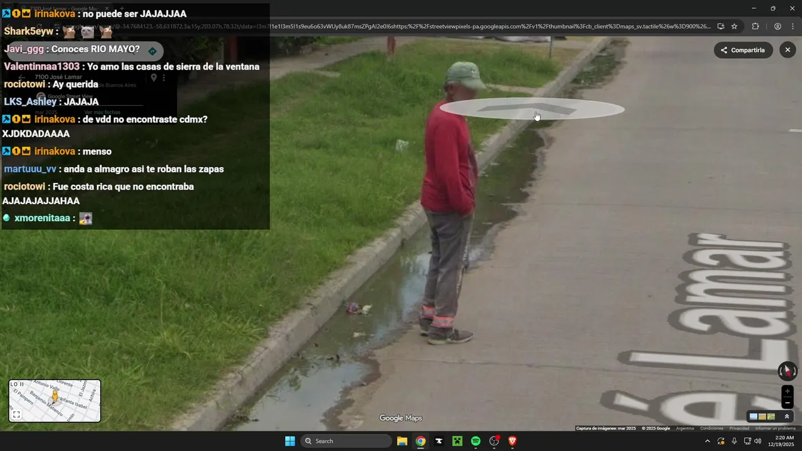Open the three-dot menu by 7100 José Lamar
The height and width of the screenshot is (451, 802).
pyautogui.click(x=164, y=78)
